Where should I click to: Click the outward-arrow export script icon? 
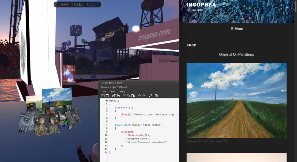pos(114,96)
